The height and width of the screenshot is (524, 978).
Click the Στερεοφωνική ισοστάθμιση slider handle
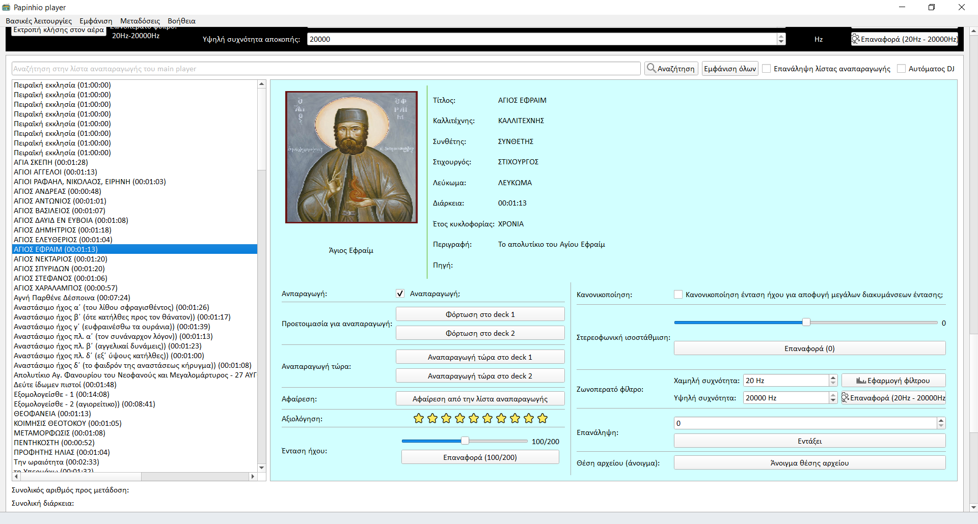(x=806, y=322)
